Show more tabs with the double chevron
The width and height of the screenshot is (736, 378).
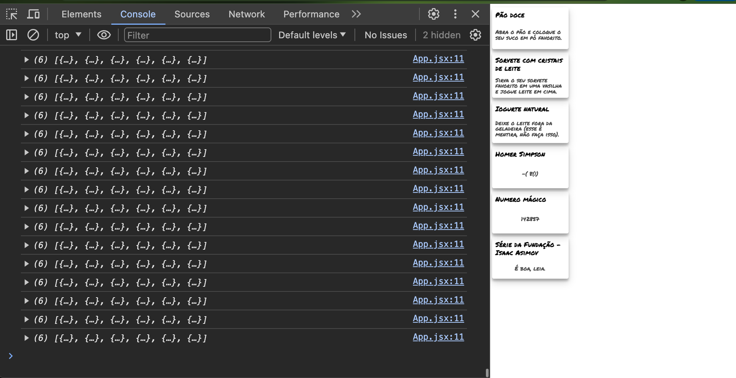tap(356, 14)
